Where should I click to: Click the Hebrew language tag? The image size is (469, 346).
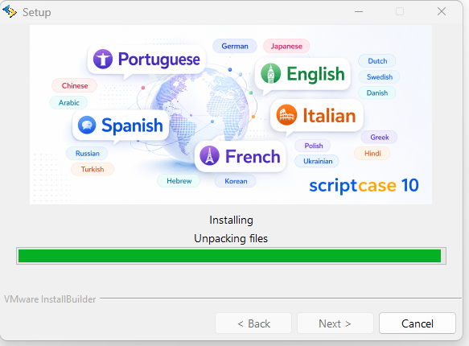179,181
